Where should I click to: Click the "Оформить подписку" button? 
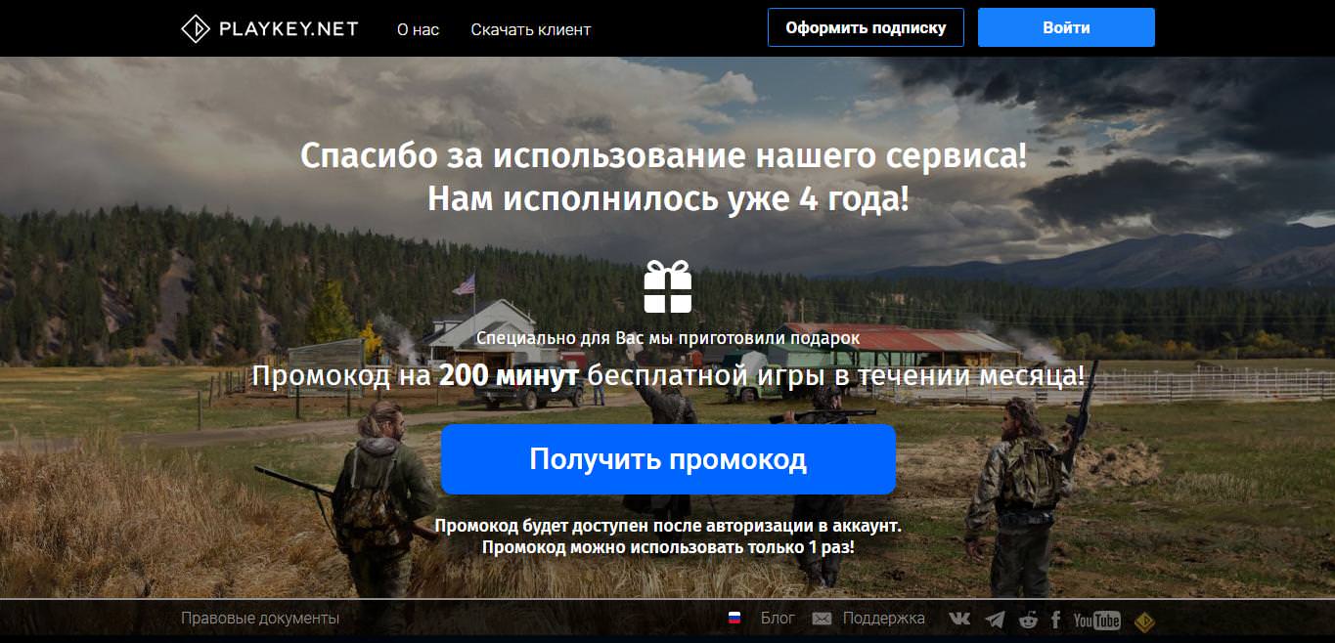click(866, 27)
